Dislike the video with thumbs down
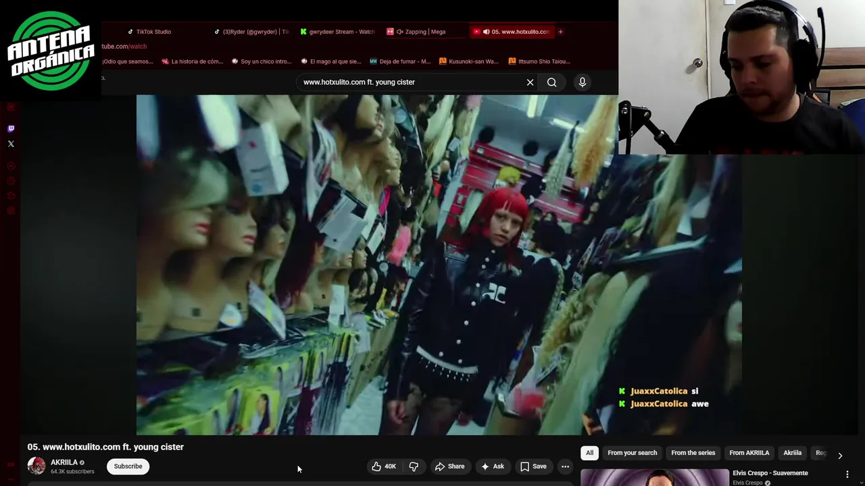Viewport: 865px width, 486px height. [414, 466]
